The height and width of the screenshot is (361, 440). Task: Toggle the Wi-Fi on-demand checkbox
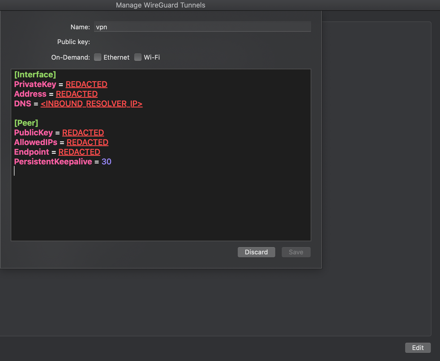click(x=138, y=57)
